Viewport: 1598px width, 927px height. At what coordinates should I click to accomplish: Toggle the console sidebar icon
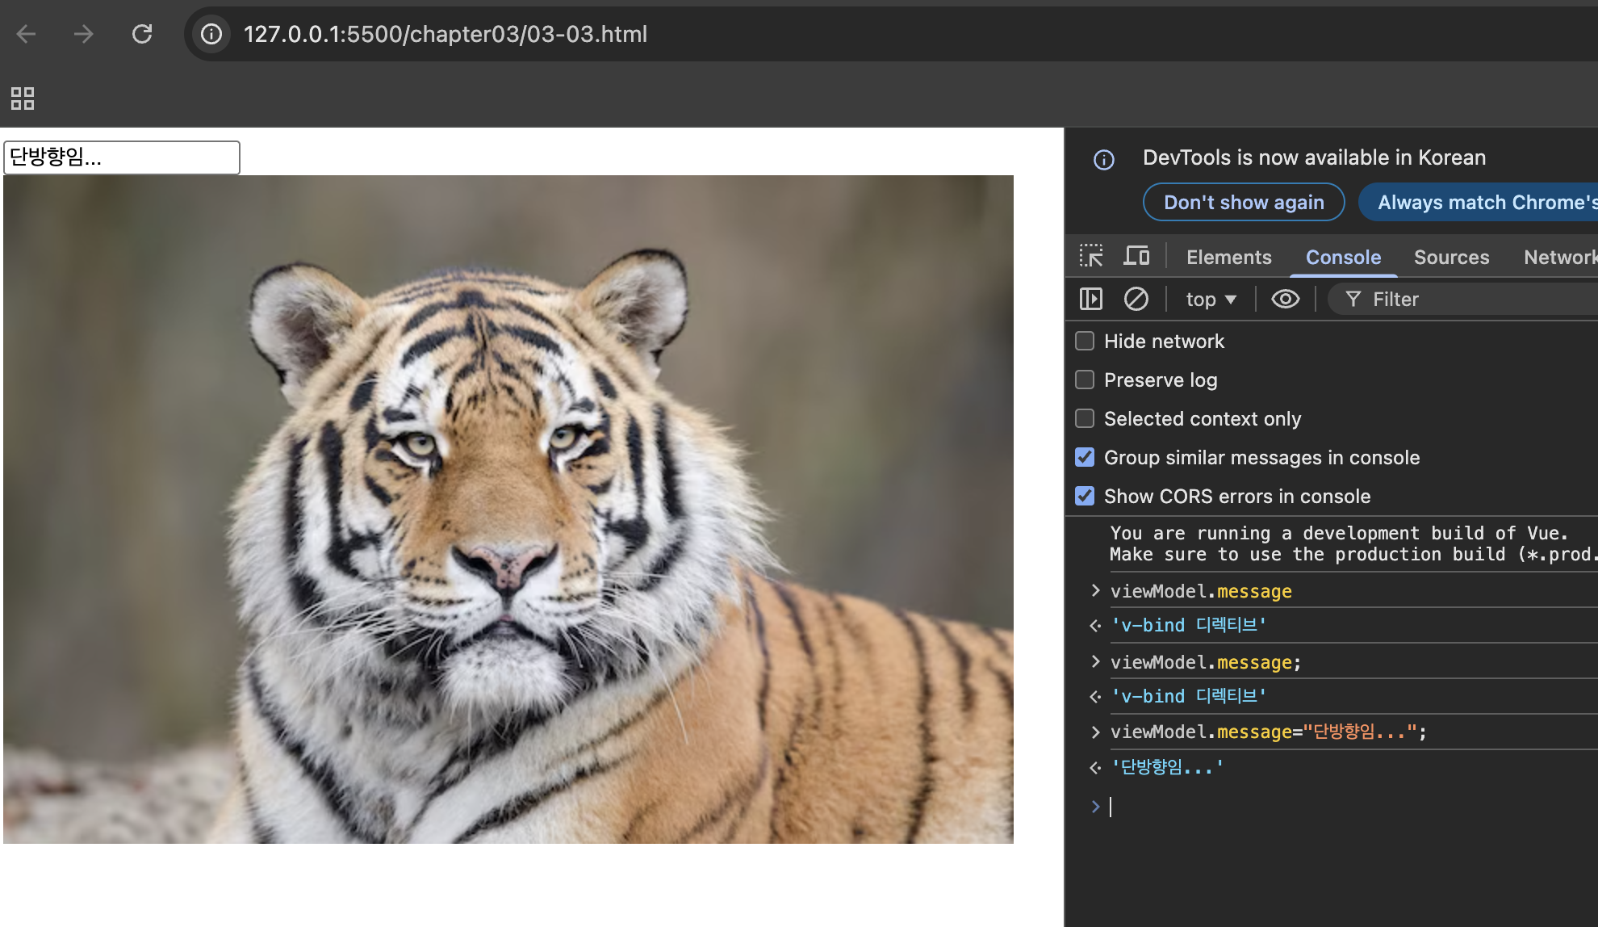click(1091, 299)
